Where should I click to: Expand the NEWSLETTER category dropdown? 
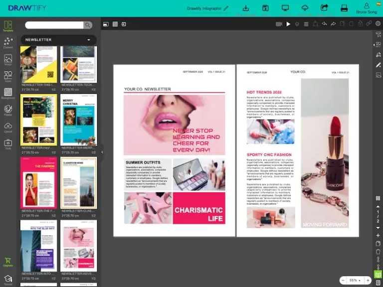88,40
